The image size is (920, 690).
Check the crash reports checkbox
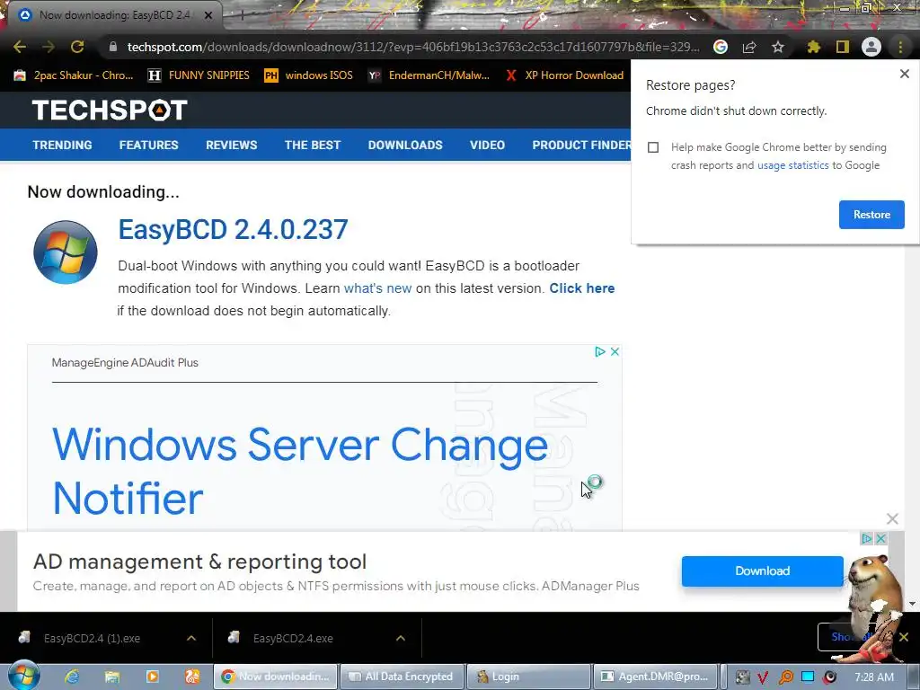[x=653, y=147]
